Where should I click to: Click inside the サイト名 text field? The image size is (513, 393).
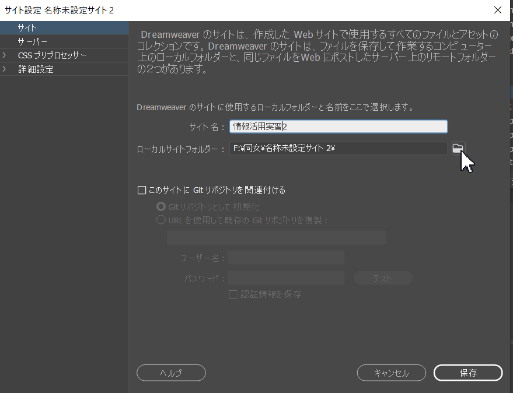(338, 126)
